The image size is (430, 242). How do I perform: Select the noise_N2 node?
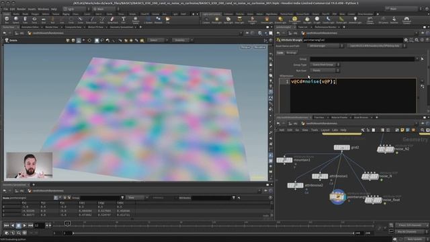point(385,149)
